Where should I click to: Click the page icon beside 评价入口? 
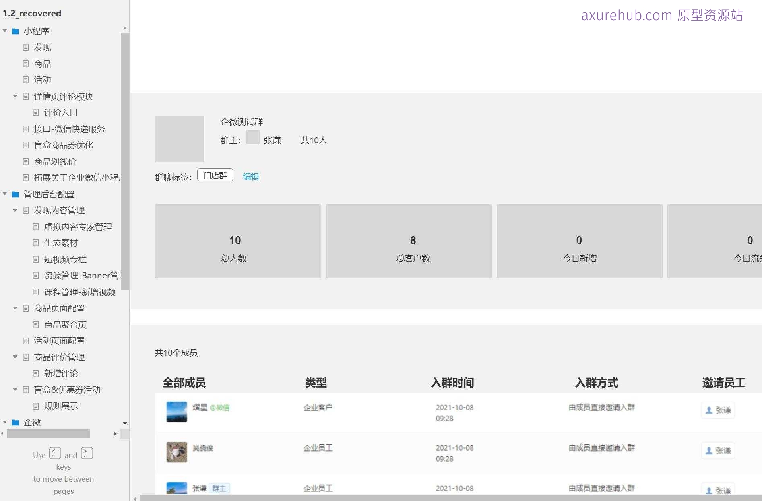click(x=36, y=113)
